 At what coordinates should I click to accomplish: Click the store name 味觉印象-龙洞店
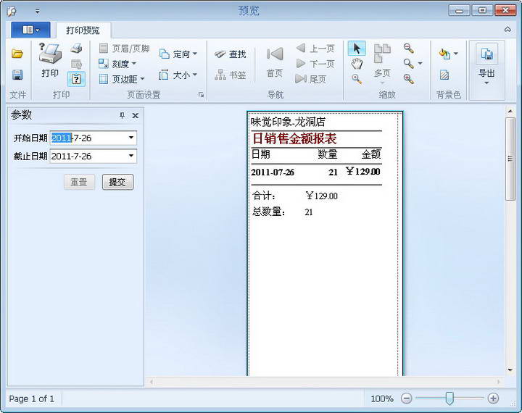(288, 122)
